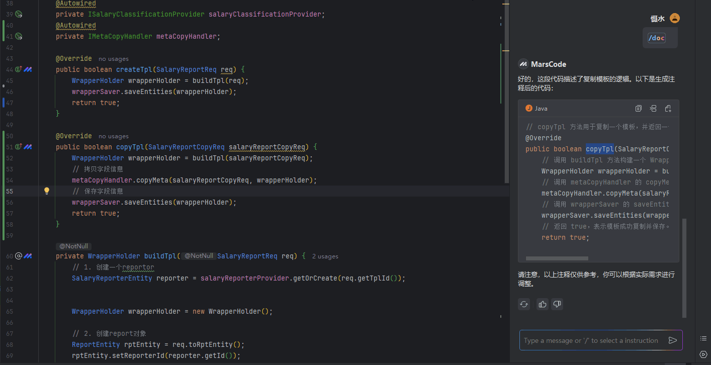Click implements gutter icon on line 51
This screenshot has width=711, height=365.
[19, 147]
